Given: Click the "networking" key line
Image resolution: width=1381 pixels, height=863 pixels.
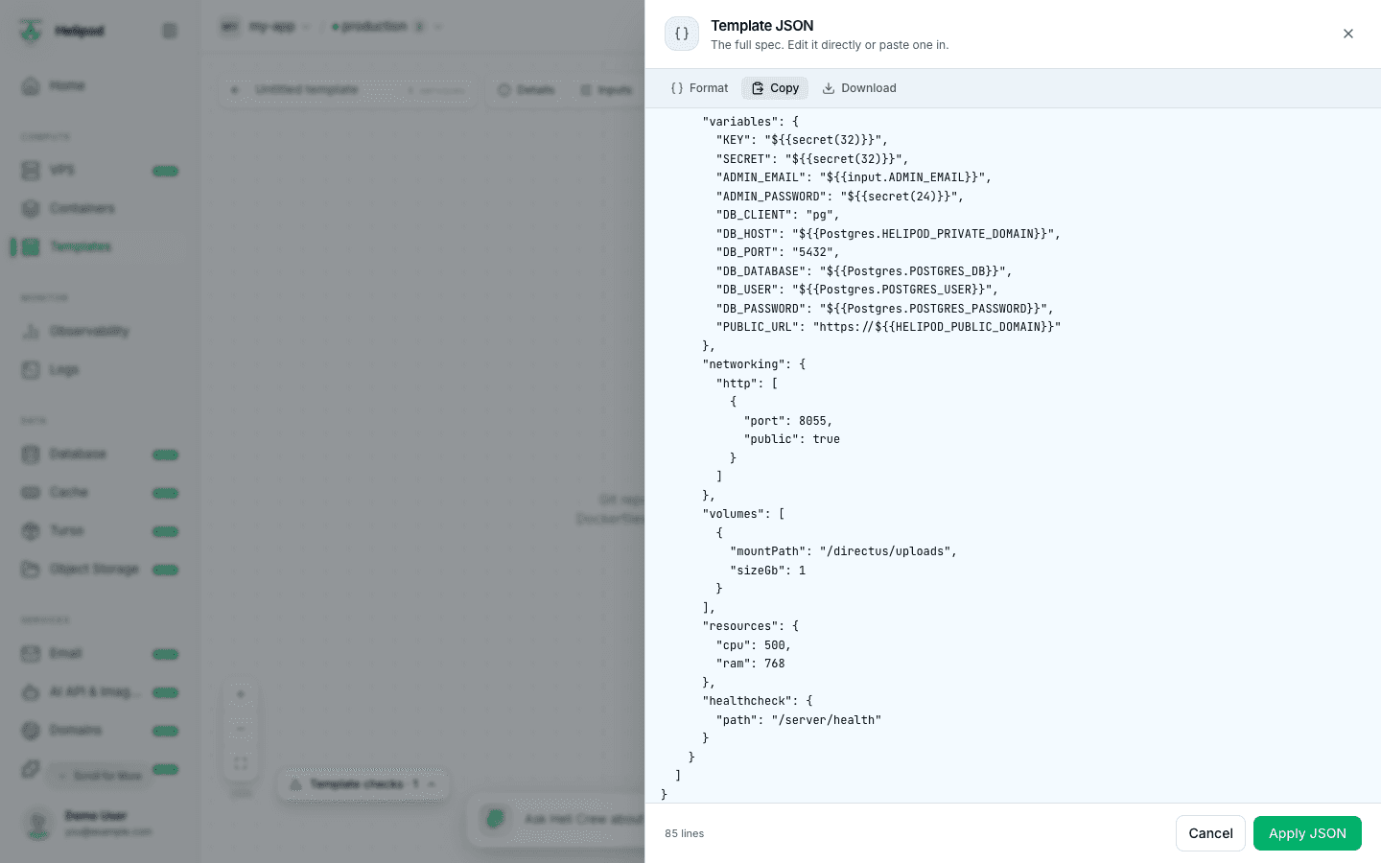Looking at the screenshot, I should [754, 364].
